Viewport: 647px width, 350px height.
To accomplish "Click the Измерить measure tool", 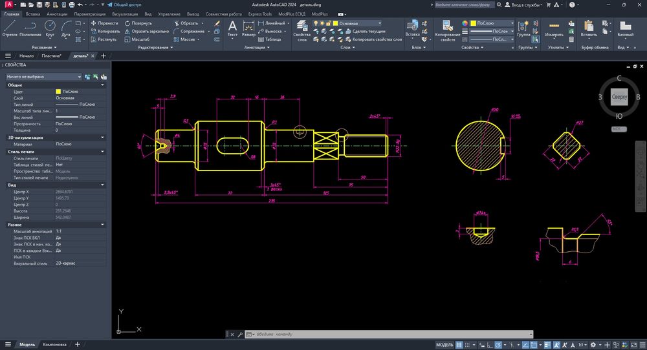I will [x=554, y=27].
